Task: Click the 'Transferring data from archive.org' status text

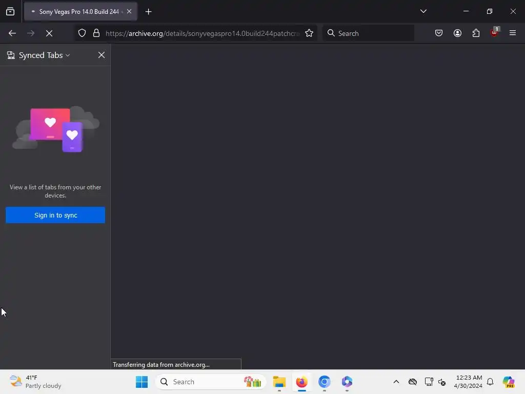Action: (161, 365)
